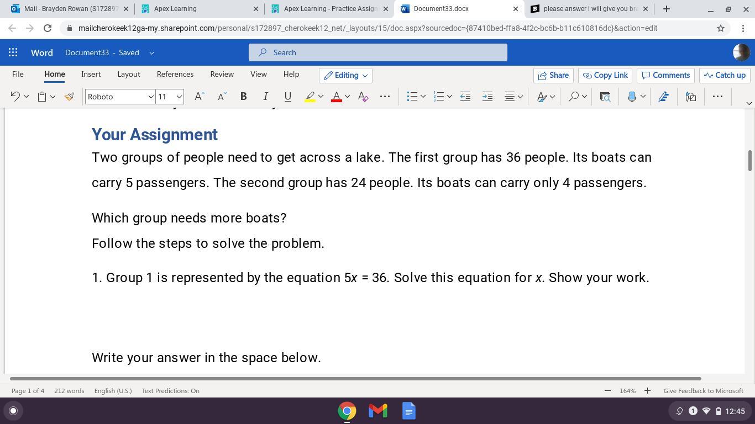This screenshot has height=424, width=755.
Task: Open a new Chrome tab
Action: (667, 9)
